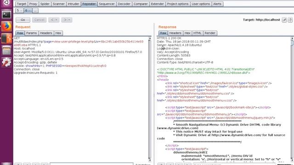Show Request in Raw view
294x165 pixels.
(20, 33)
